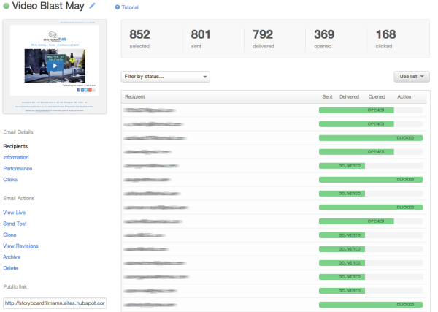
Task: Open the Tutorial link
Action: tap(130, 7)
